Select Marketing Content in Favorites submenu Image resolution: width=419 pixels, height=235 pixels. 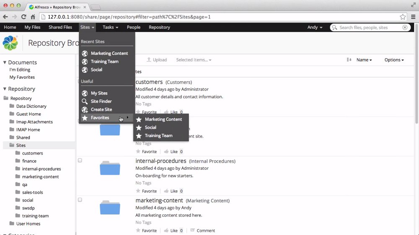163,119
